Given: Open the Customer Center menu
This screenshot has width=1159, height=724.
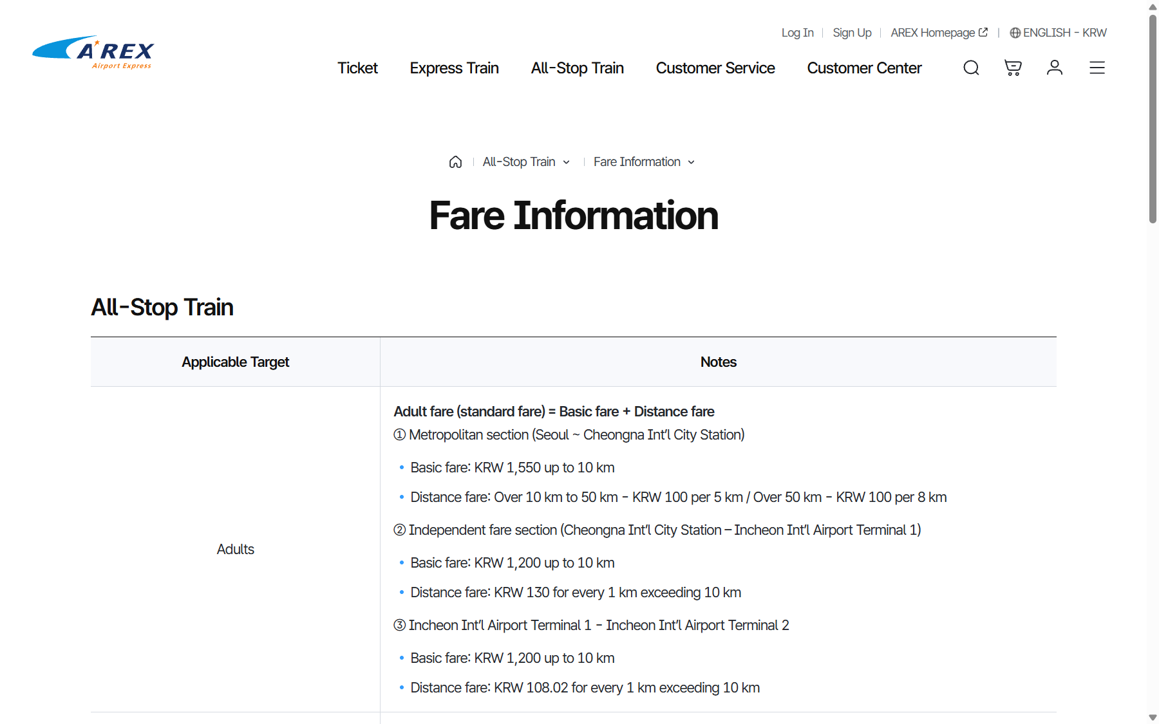Looking at the screenshot, I should coord(864,68).
